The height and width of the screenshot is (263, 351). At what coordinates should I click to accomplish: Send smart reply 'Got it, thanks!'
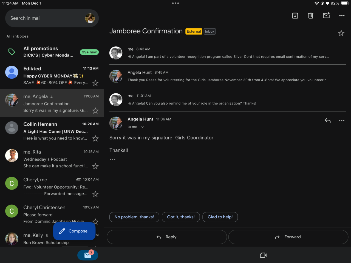point(181,217)
